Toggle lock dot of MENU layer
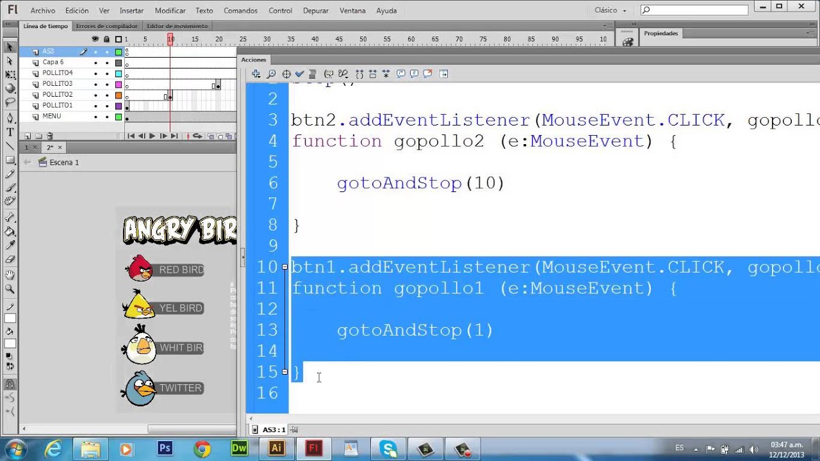The width and height of the screenshot is (820, 461). 106,117
